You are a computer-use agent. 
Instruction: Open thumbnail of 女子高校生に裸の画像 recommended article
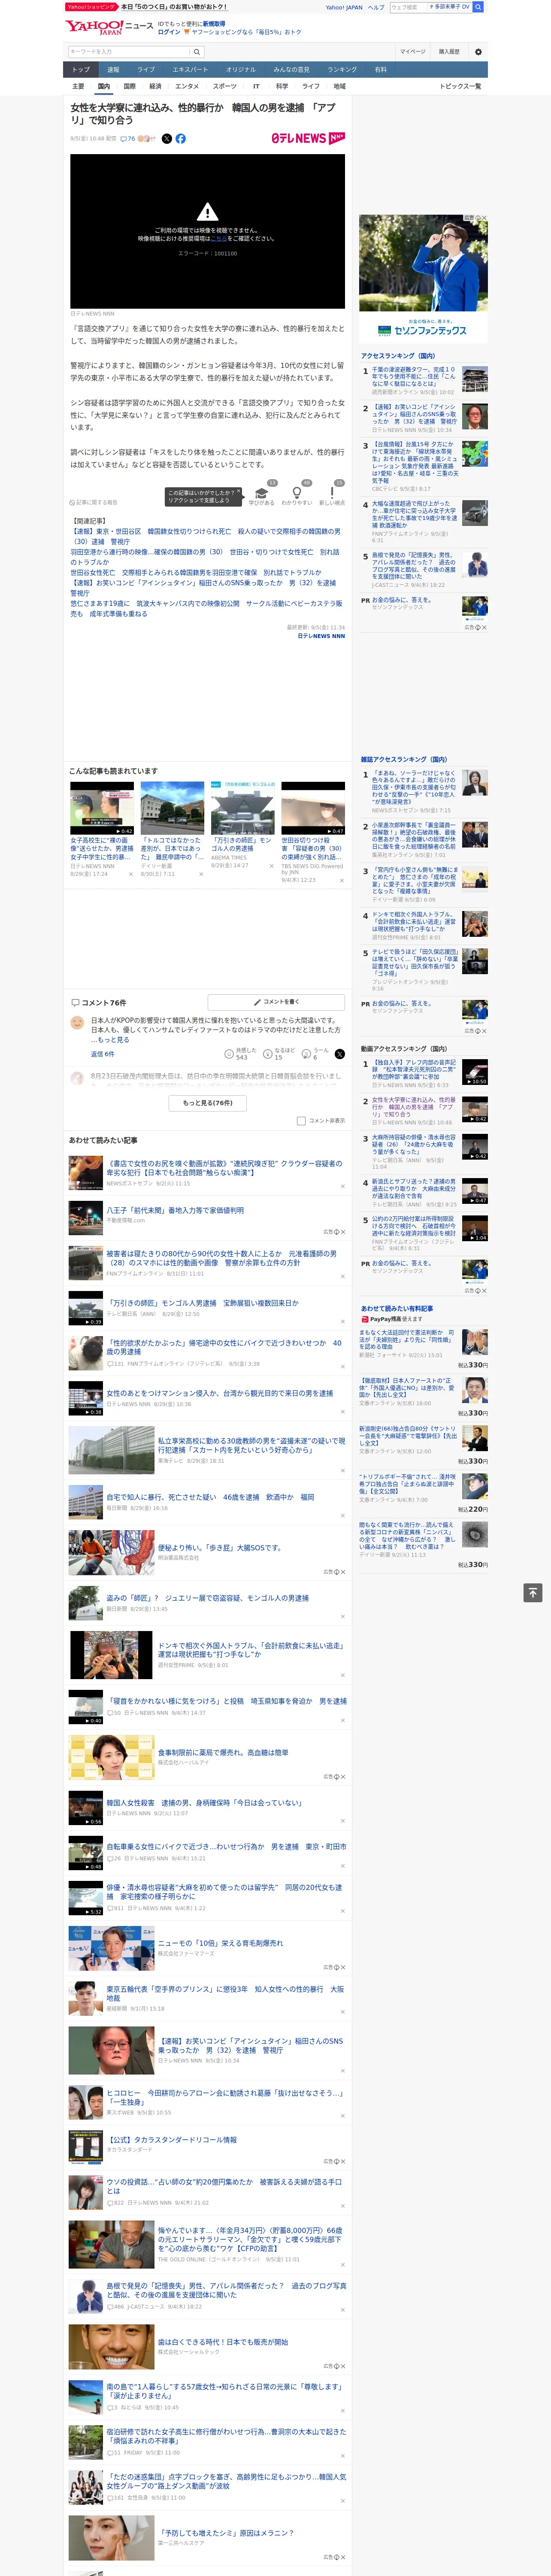point(102,809)
